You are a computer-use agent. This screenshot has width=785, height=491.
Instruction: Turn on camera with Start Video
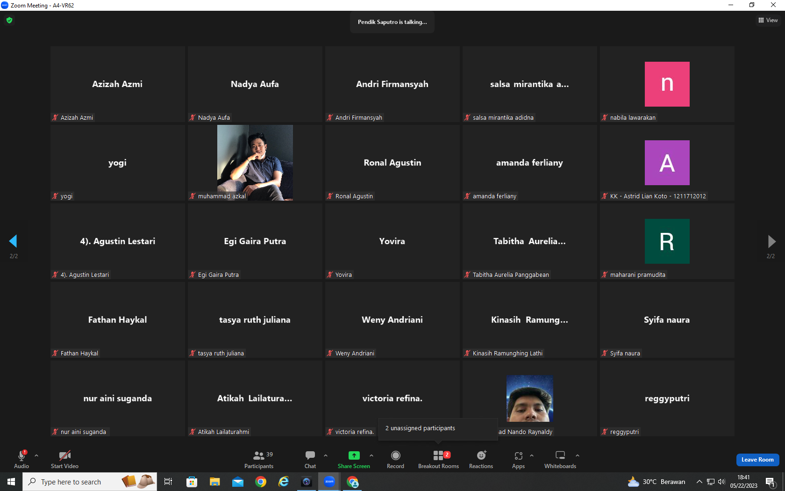click(64, 459)
